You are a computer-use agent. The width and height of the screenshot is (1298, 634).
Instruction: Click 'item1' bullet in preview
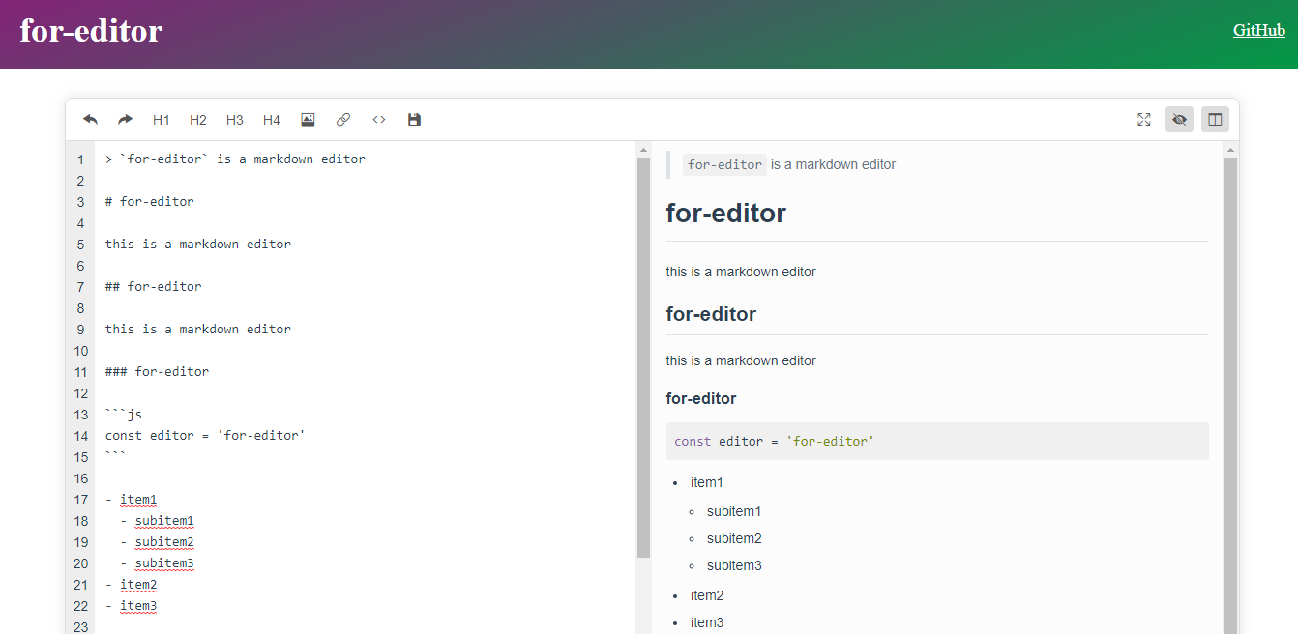pyautogui.click(x=707, y=482)
